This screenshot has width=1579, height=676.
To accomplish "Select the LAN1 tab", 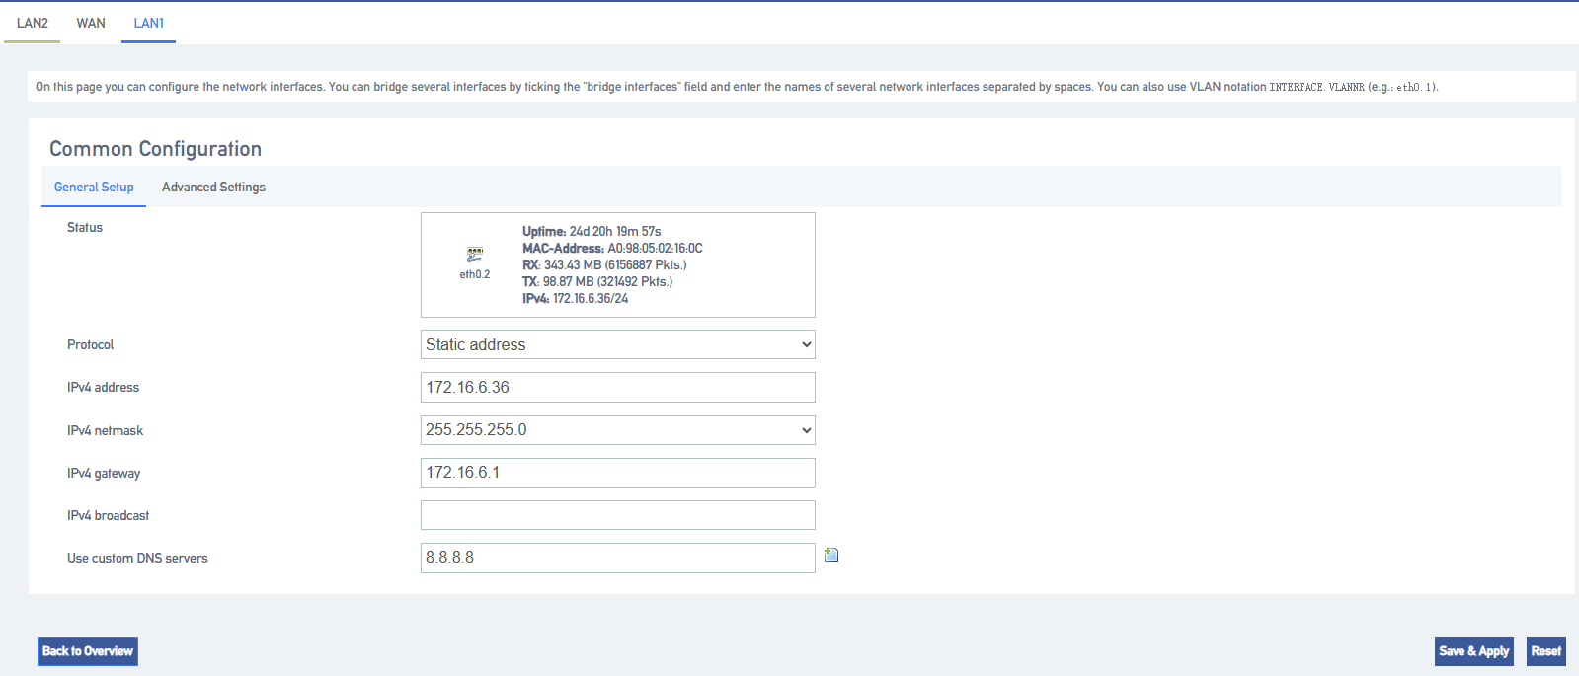I will tap(149, 23).
